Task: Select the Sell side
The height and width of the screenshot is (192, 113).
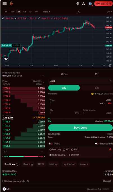Action: [97, 88]
